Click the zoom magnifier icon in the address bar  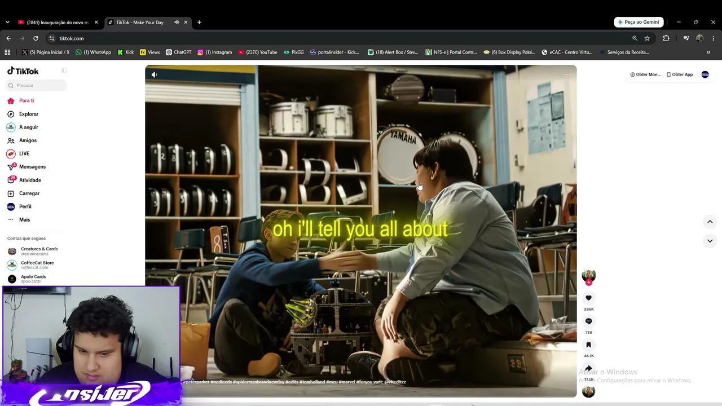point(635,38)
